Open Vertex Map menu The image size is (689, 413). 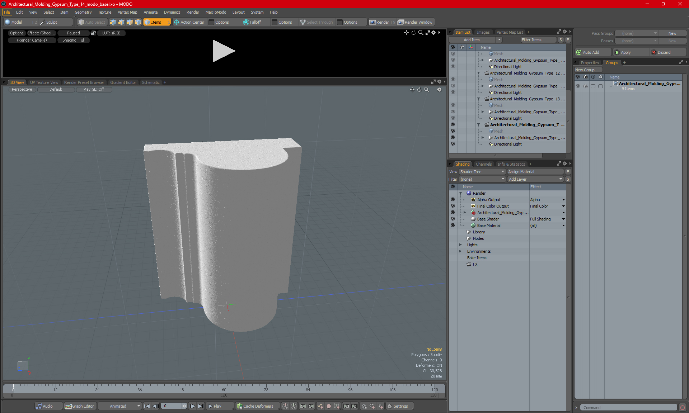coord(127,12)
